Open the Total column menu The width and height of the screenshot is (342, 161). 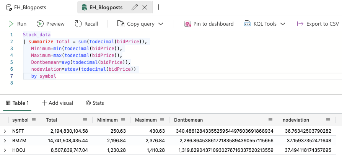click(x=85, y=120)
